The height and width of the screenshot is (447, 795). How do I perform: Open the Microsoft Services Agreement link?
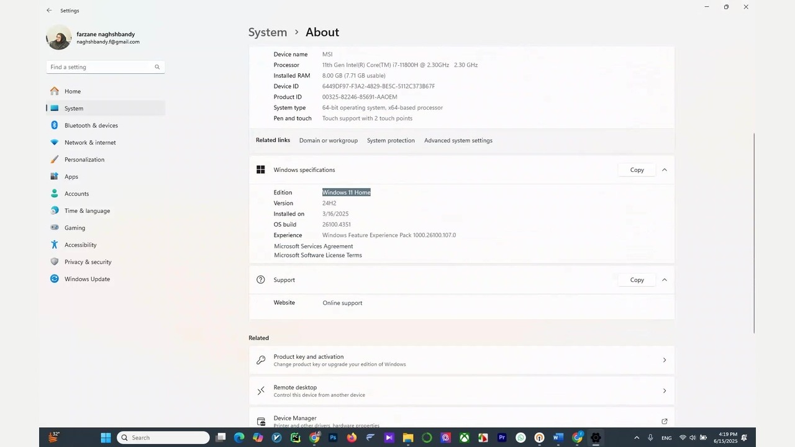[314, 246]
